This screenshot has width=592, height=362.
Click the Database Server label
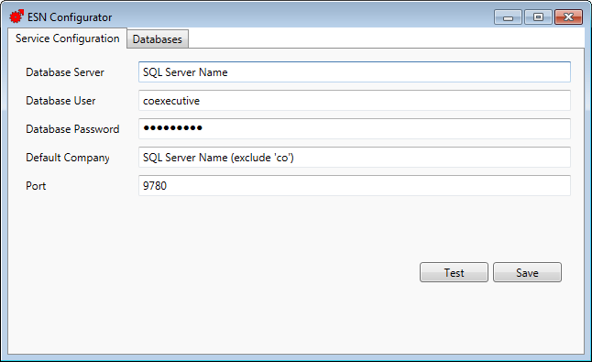coord(65,72)
